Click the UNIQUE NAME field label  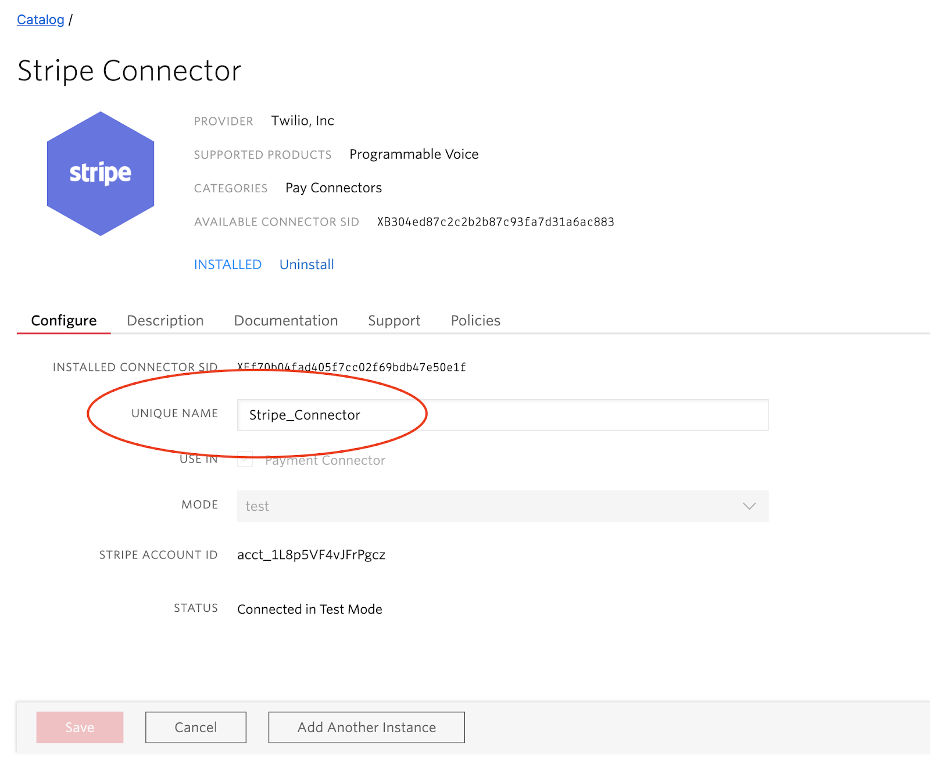tap(174, 413)
